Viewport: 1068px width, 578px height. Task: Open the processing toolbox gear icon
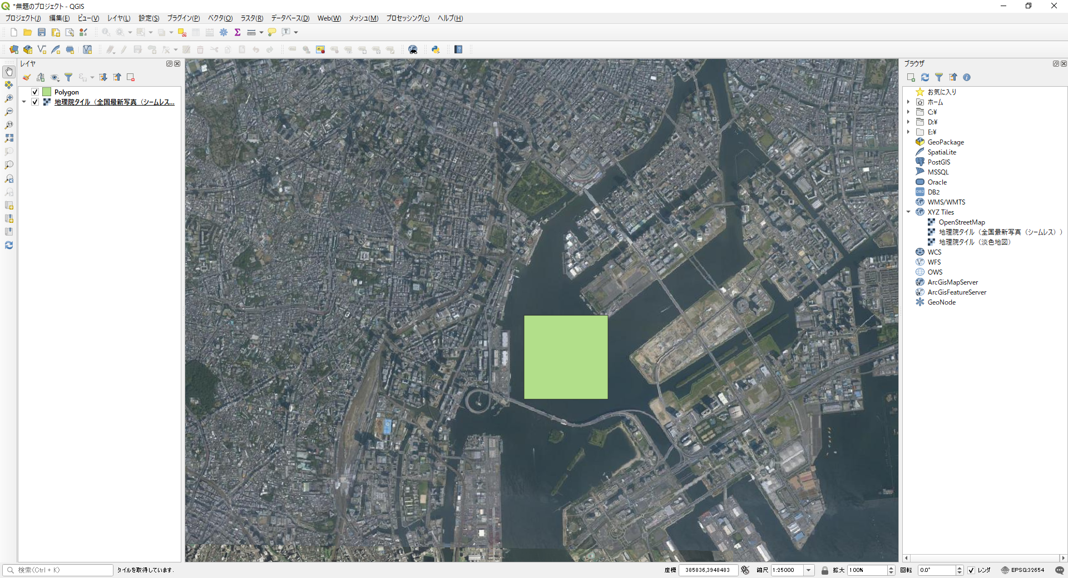[224, 32]
